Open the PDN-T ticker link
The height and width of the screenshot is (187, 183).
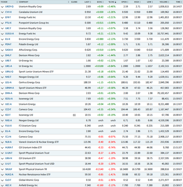(x=8, y=45)
